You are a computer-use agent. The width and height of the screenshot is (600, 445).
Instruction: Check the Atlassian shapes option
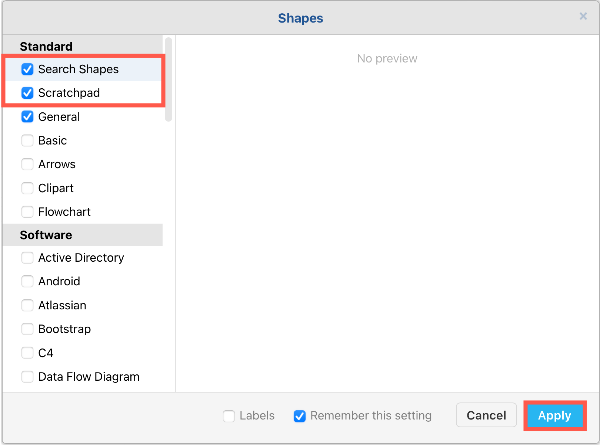click(27, 305)
